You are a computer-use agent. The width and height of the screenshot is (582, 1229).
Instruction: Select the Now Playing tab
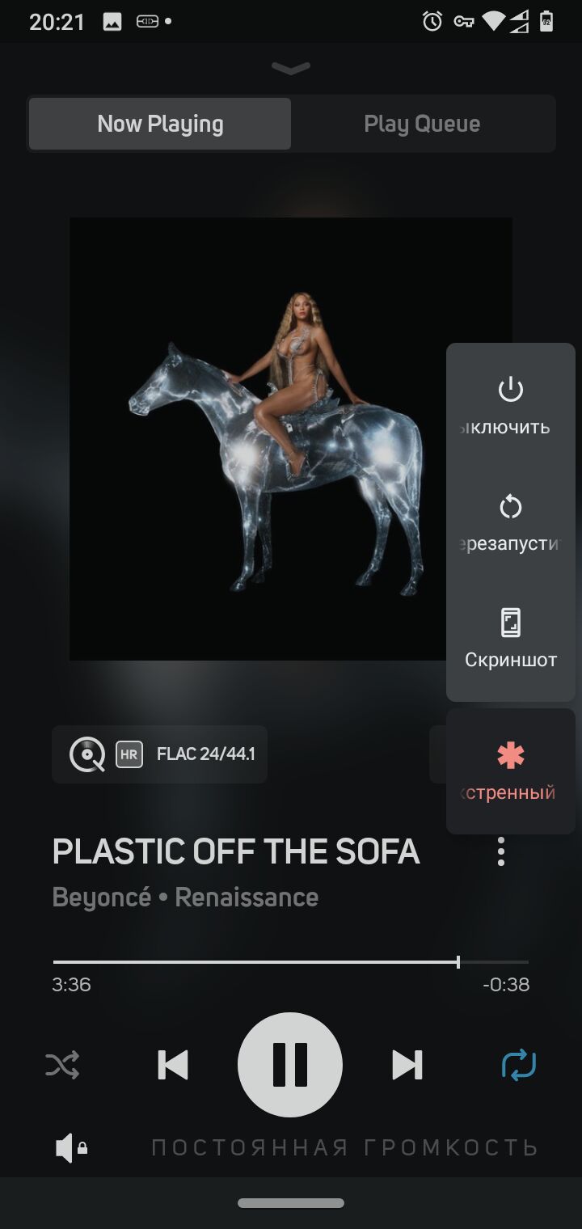coord(160,124)
